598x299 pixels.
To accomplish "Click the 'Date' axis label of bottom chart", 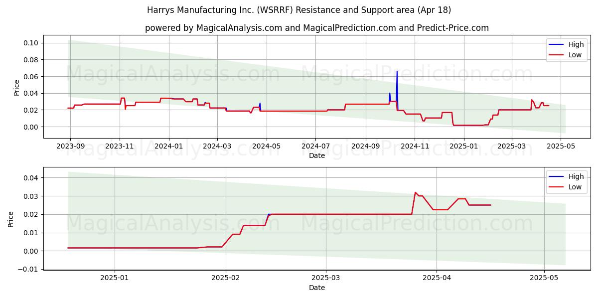I will point(317,288).
